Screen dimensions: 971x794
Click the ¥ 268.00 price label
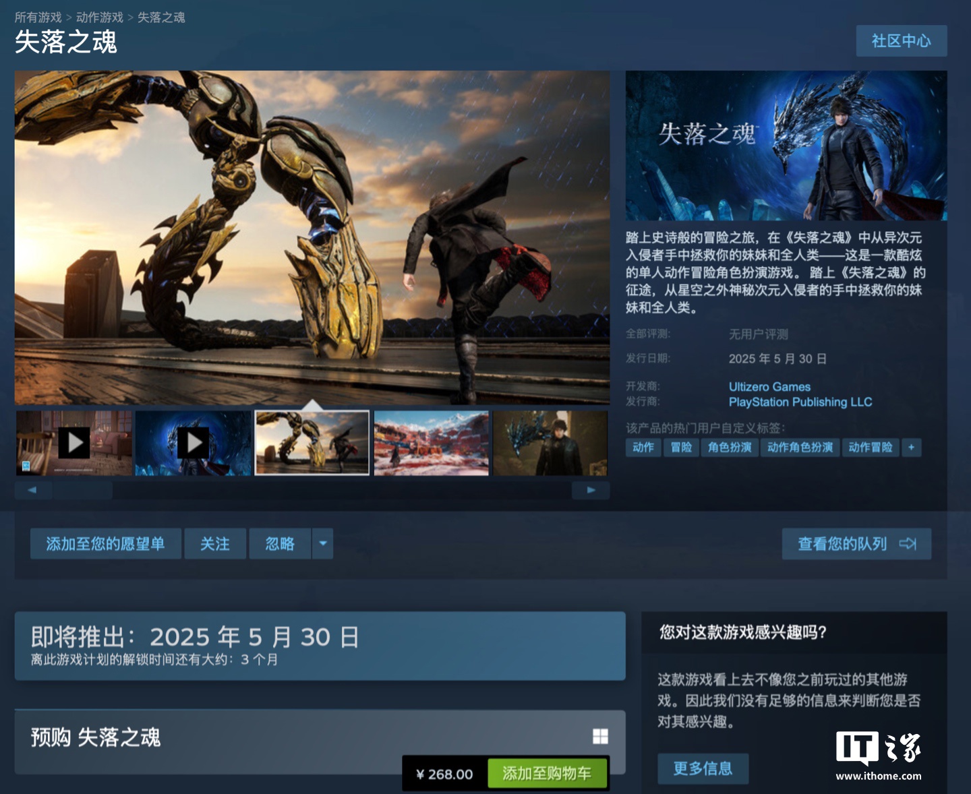(x=445, y=774)
